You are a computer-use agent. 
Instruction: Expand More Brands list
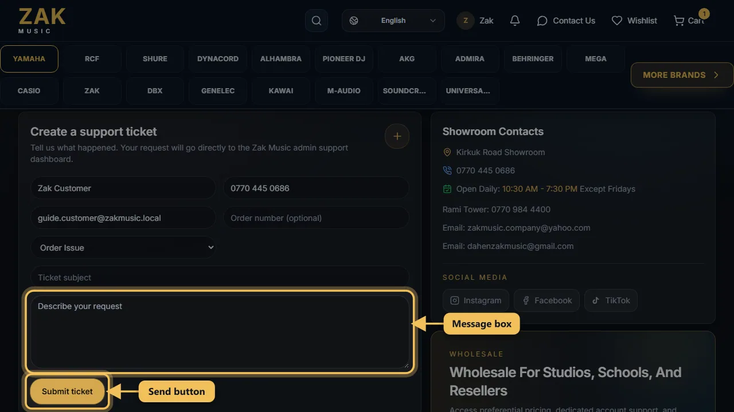(x=682, y=75)
